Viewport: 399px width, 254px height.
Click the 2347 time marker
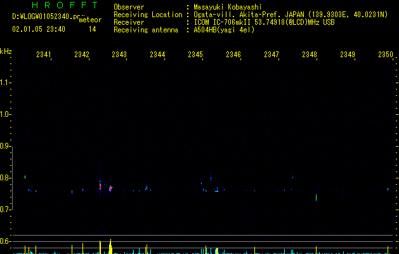(x=271, y=55)
